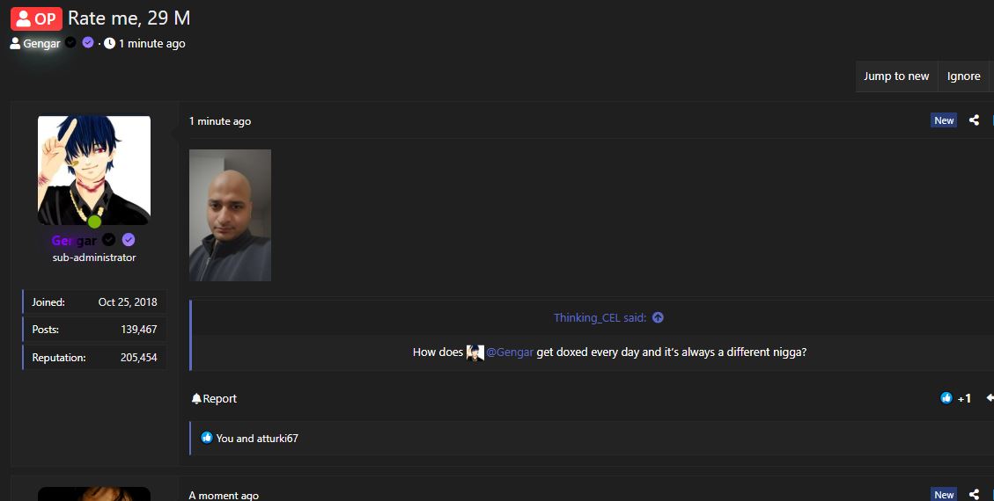Click the Joined Oct 25, 2018 row
The image size is (994, 501).
pyautogui.click(x=94, y=301)
